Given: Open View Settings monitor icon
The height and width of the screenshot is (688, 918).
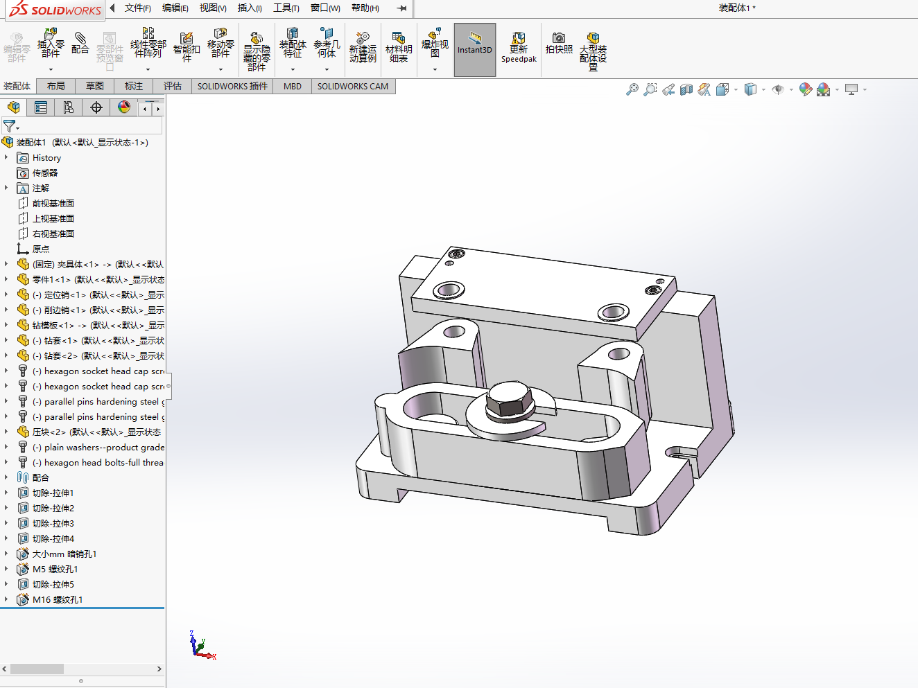Looking at the screenshot, I should tap(851, 89).
